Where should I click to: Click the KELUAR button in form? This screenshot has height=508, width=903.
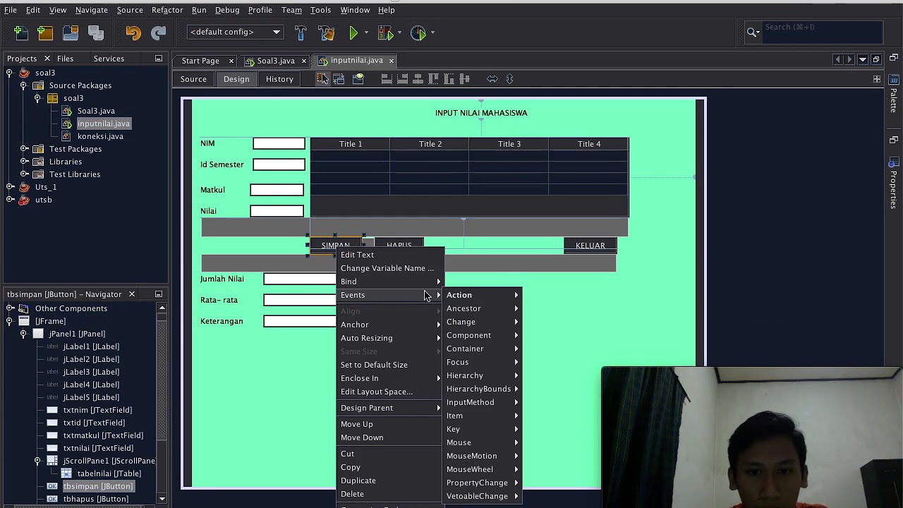pos(590,246)
